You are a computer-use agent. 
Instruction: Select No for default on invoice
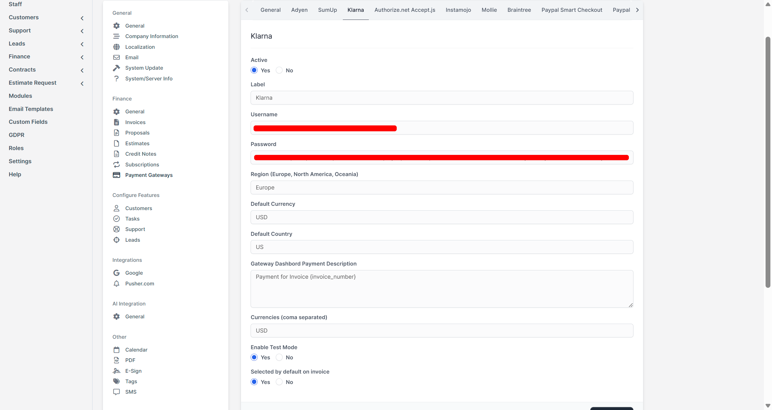pyautogui.click(x=279, y=382)
